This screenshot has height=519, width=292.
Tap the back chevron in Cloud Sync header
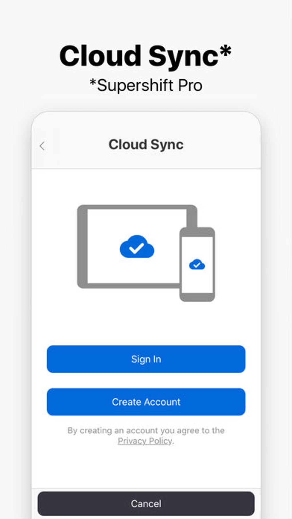pyautogui.click(x=42, y=146)
